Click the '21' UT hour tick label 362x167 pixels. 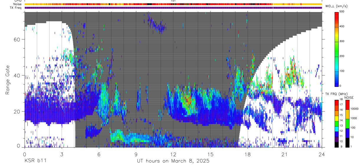click(284, 154)
